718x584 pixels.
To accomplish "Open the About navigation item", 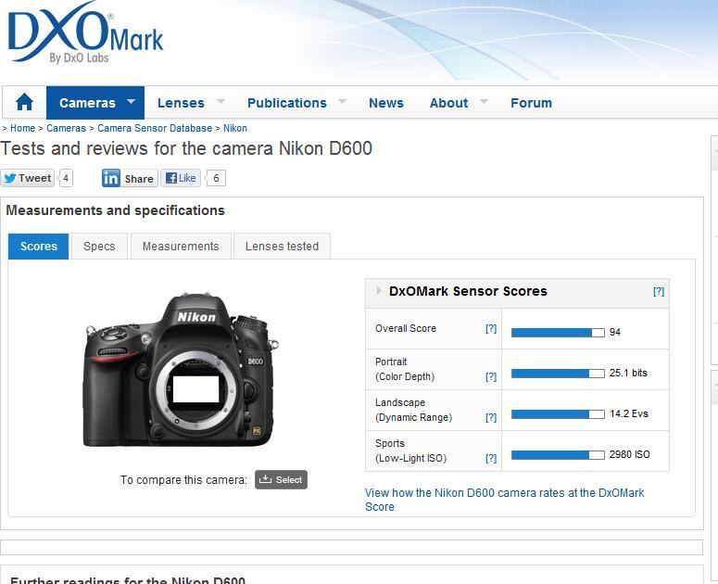I will coord(448,103).
